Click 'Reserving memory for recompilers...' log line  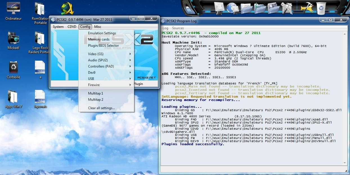pos(201,100)
